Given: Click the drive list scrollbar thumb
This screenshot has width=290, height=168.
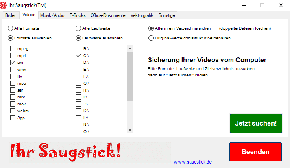Looking at the screenshot, I should [130, 76].
